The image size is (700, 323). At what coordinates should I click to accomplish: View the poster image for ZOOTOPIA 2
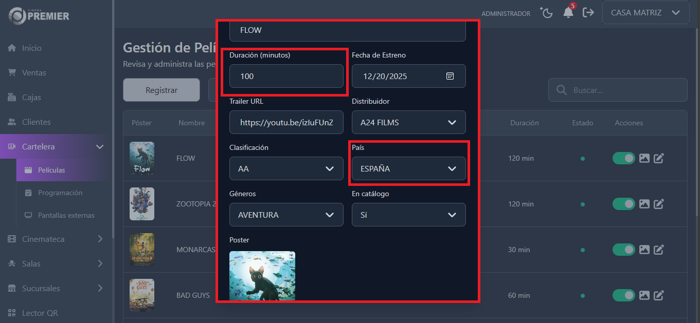(x=644, y=204)
